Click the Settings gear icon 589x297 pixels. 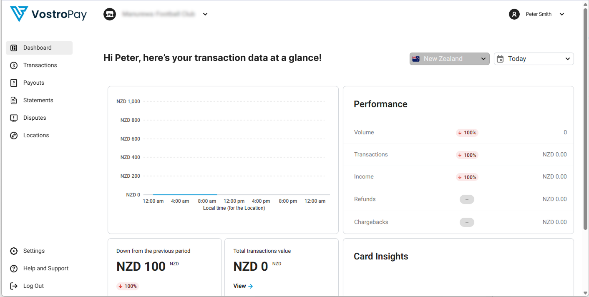(14, 251)
